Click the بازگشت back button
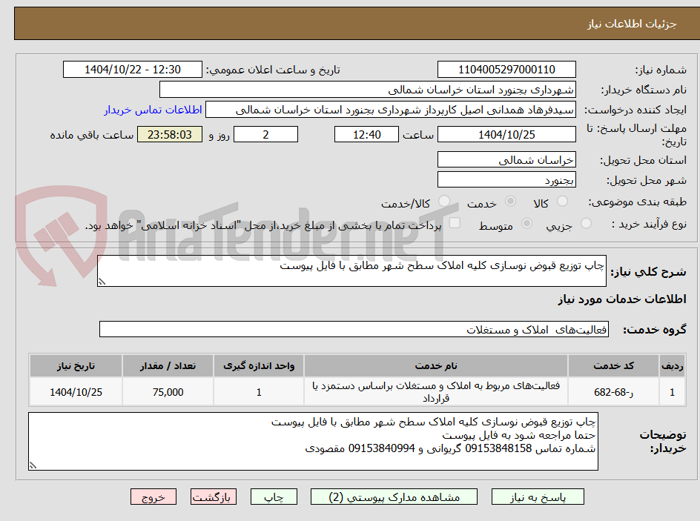 [x=214, y=497]
